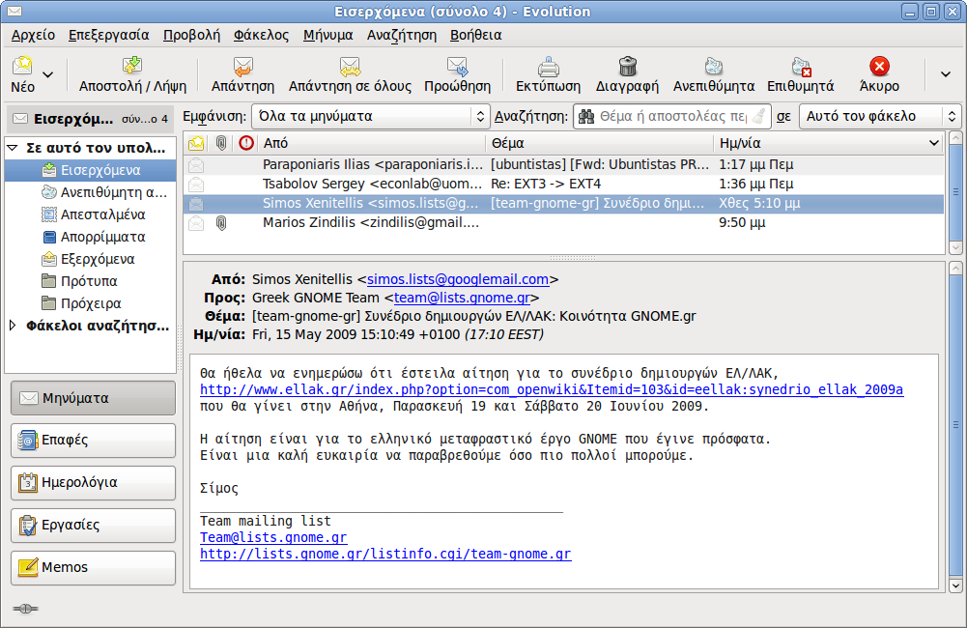Open the Βοήθεια menu
Screen dimensions: 967x628
point(475,35)
